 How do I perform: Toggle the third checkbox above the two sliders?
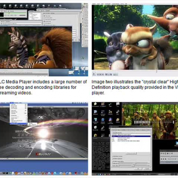click(112, 162)
